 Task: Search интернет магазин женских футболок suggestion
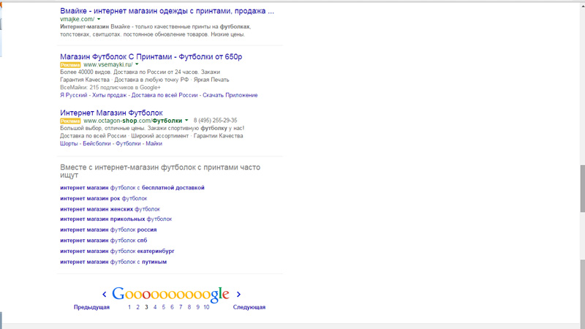[110, 209]
